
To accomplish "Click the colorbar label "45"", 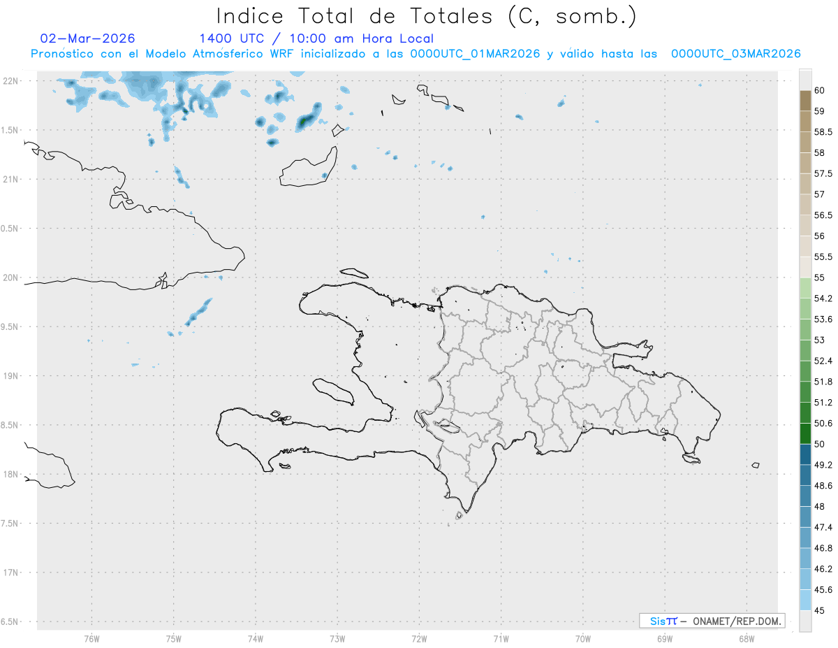I will coord(820,610).
